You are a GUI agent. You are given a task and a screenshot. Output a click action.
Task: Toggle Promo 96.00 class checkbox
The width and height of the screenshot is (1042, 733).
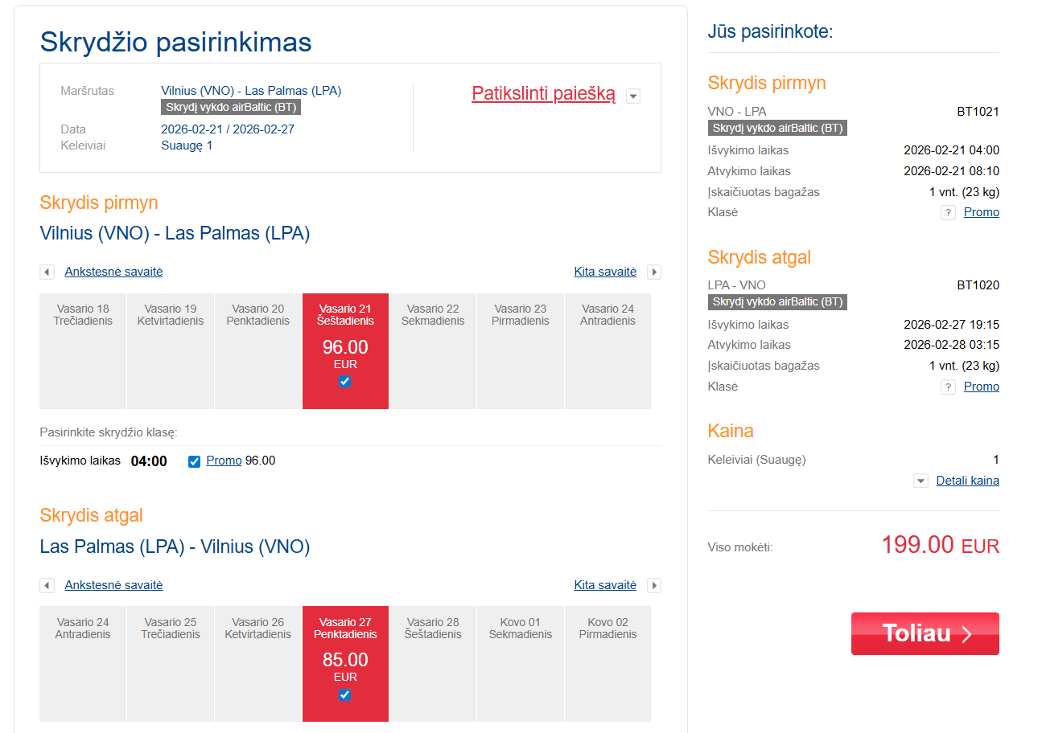coord(194,461)
